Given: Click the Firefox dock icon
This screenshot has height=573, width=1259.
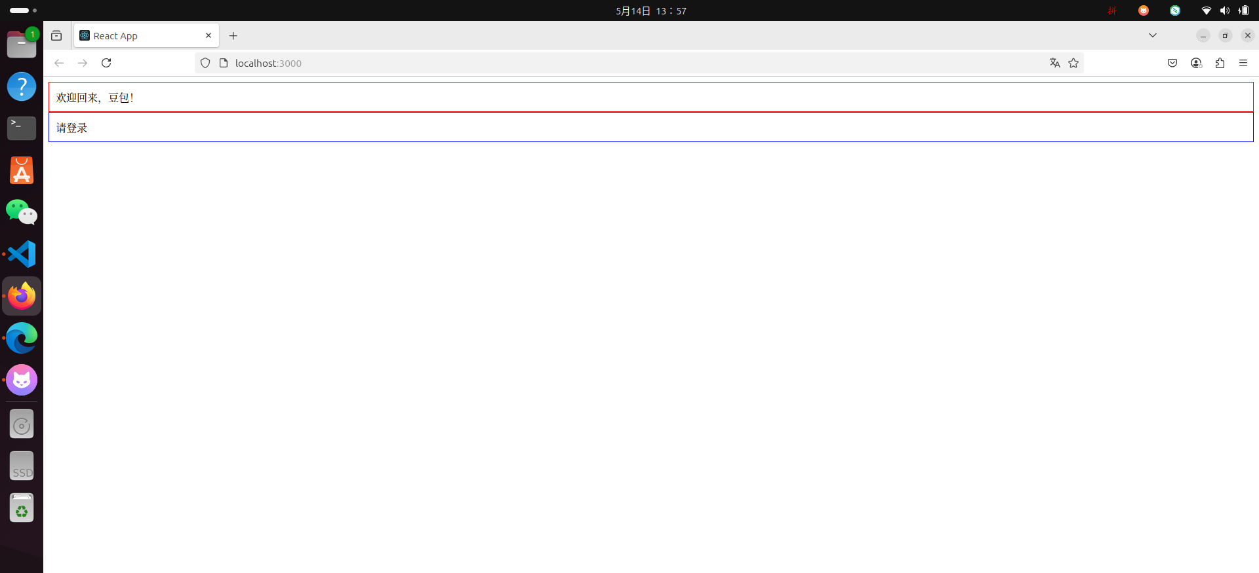Looking at the screenshot, I should pyautogui.click(x=22, y=296).
